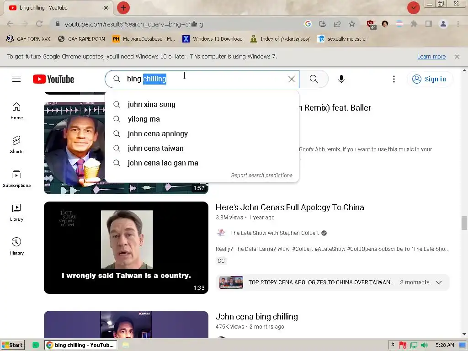This screenshot has width=468, height=351.
Task: Reload the page with refresh icon
Action: pyautogui.click(x=39, y=24)
